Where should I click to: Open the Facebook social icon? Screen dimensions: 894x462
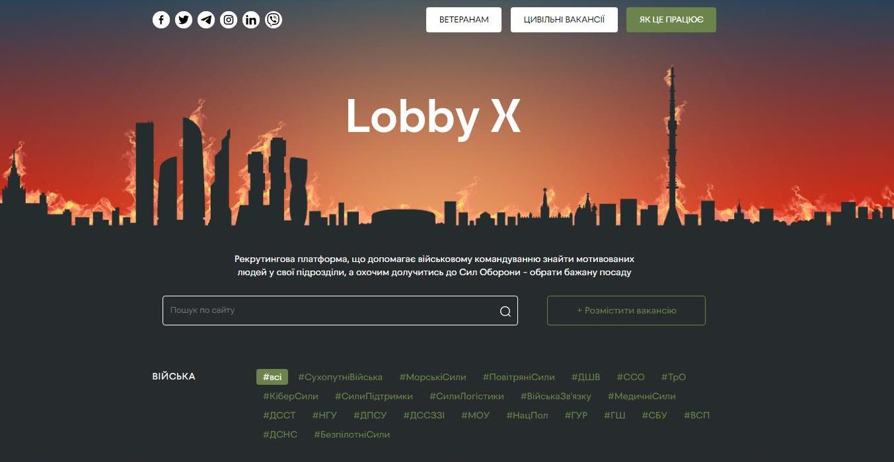point(161,20)
